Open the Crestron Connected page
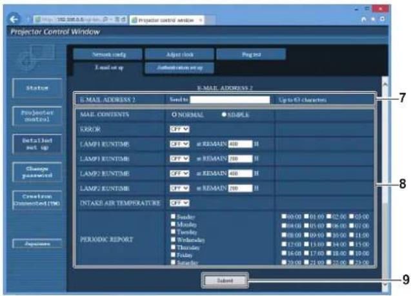411x296 pixels. tap(37, 200)
